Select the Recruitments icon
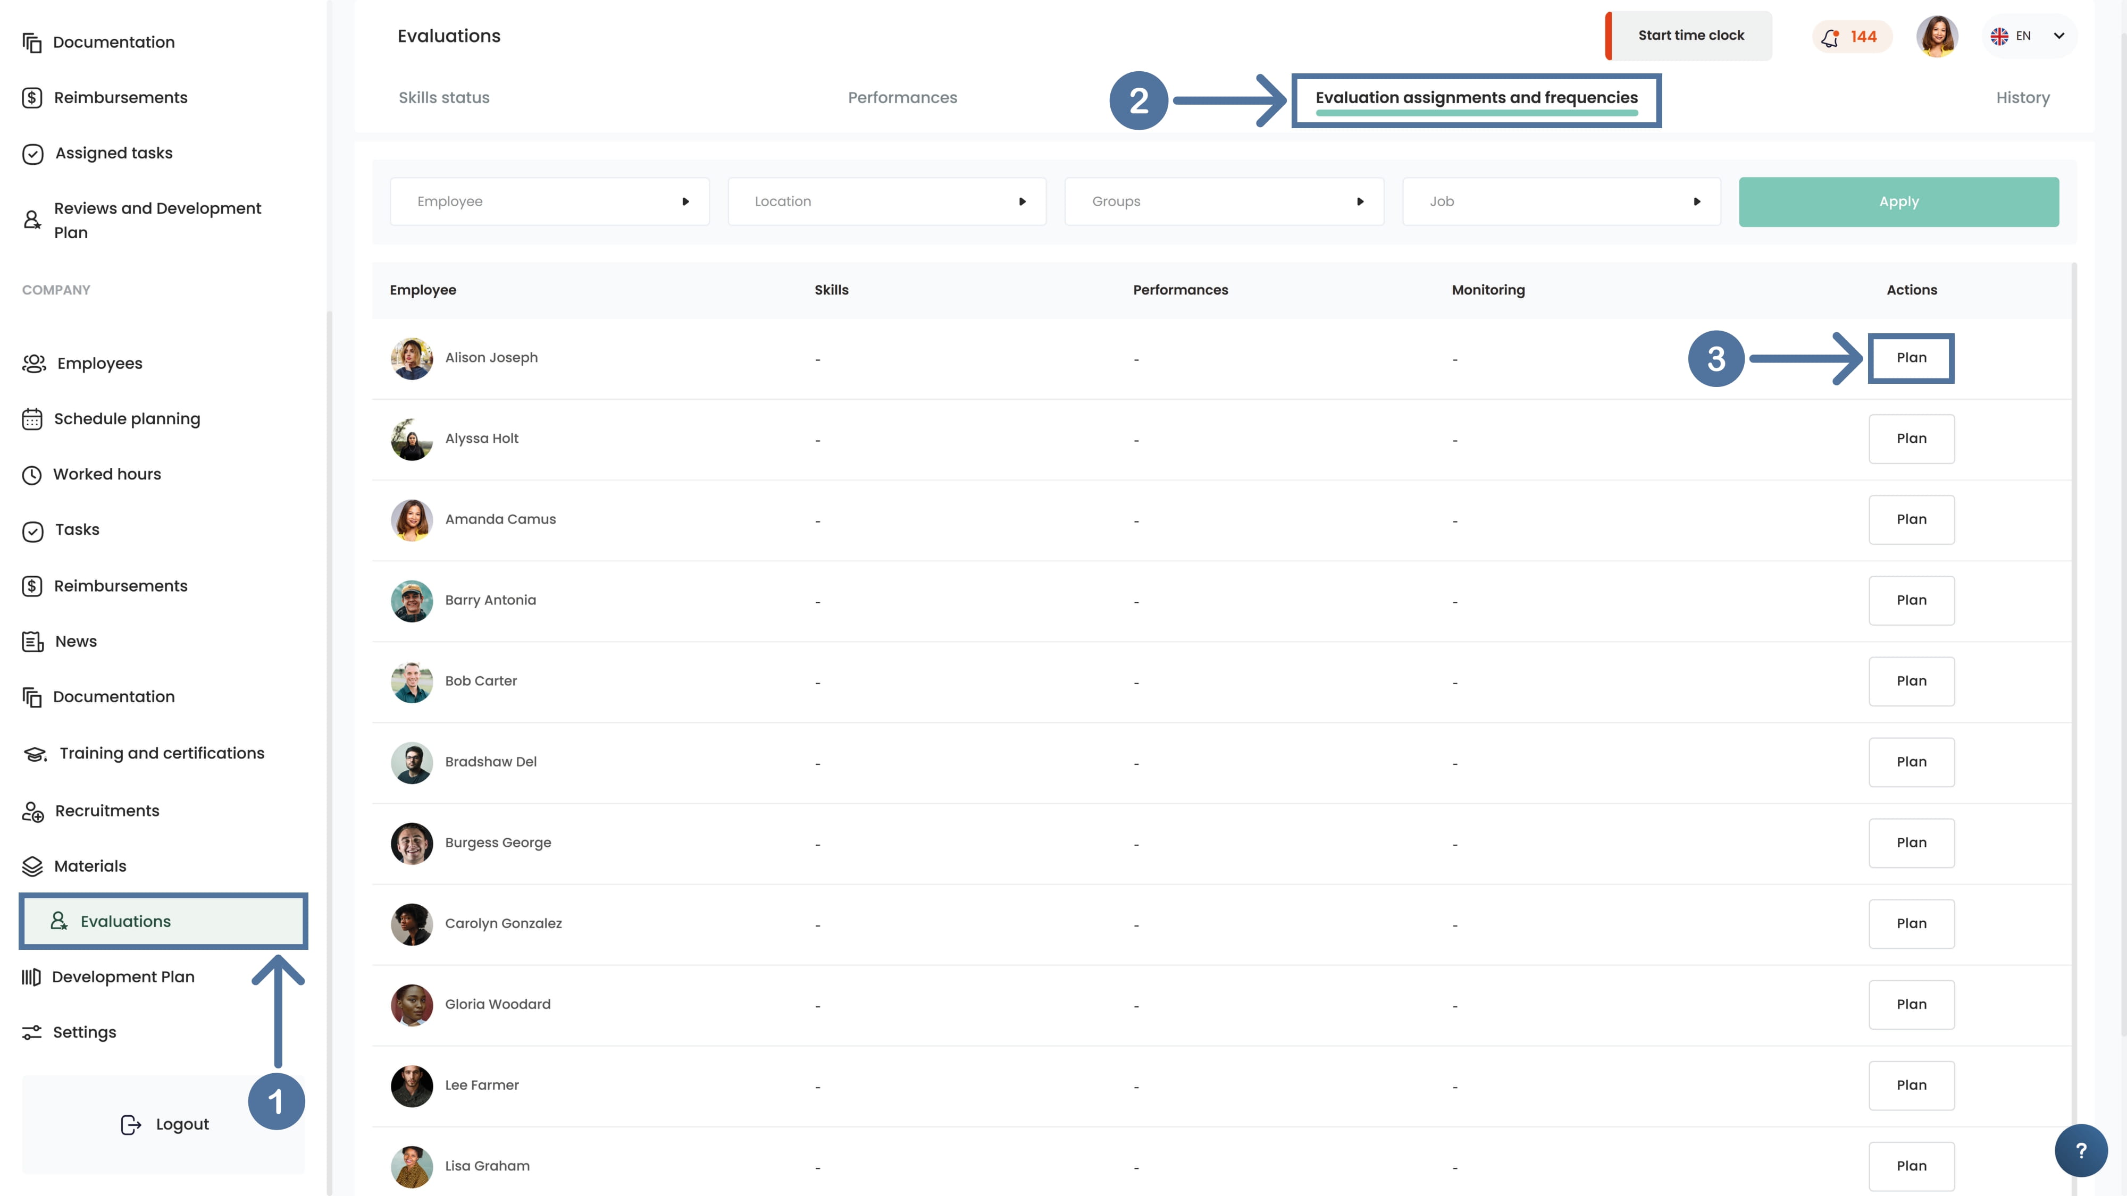 point(32,811)
